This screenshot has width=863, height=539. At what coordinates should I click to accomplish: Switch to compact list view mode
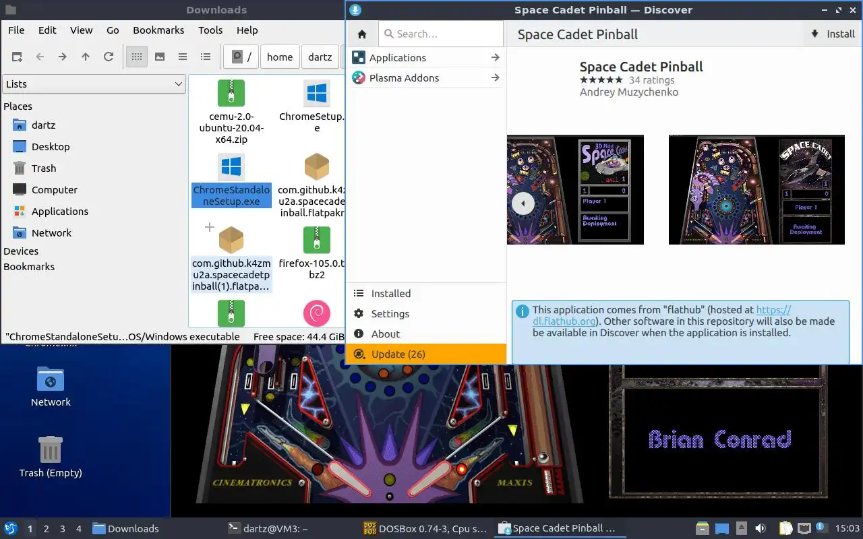pyautogui.click(x=183, y=57)
